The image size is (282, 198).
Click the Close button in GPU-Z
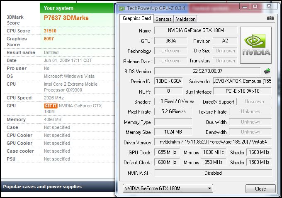point(260,188)
